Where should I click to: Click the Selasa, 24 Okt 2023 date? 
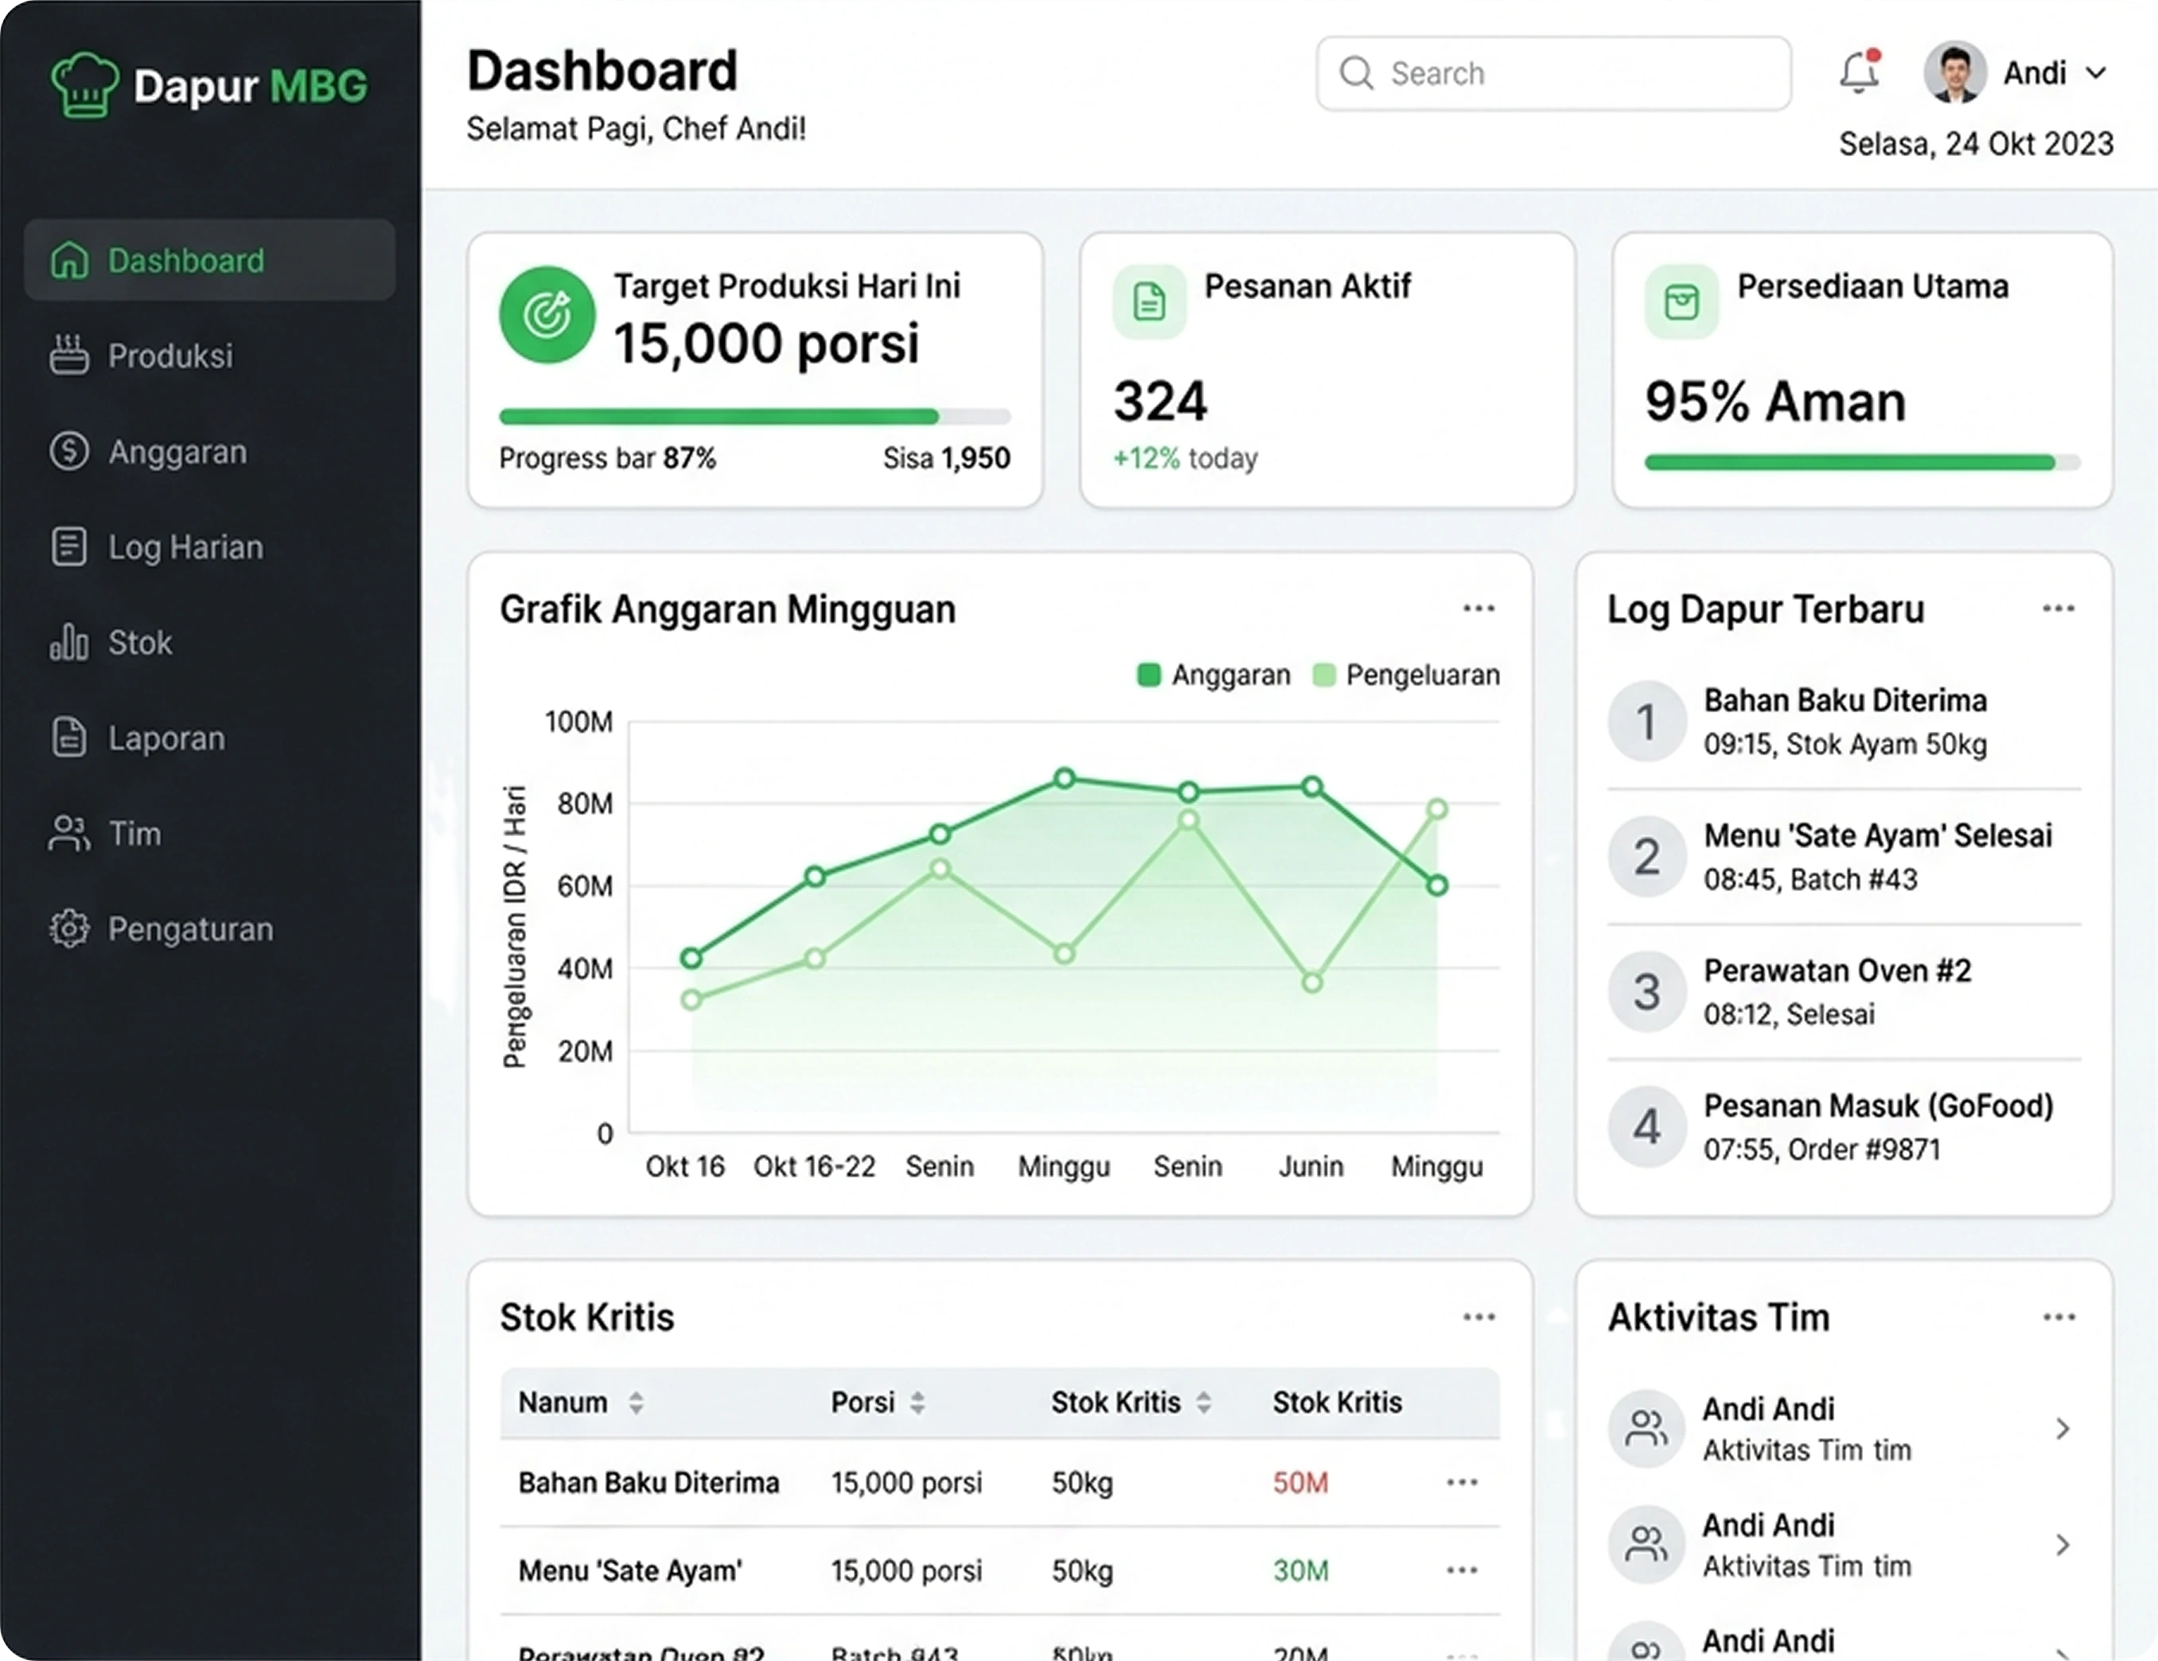pos(1977,144)
